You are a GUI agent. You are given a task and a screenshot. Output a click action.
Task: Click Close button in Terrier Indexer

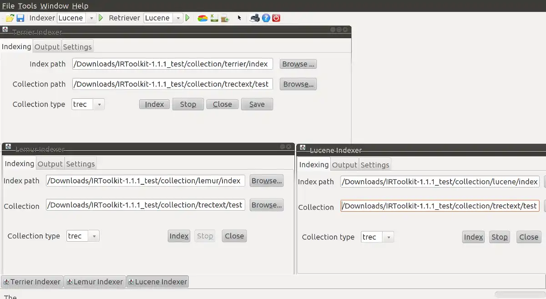[222, 104]
